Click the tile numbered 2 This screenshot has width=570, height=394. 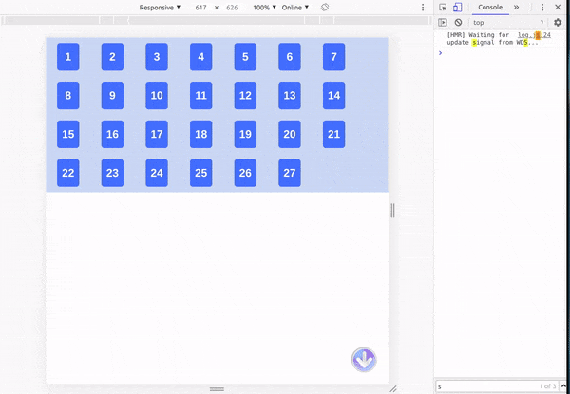(x=112, y=57)
